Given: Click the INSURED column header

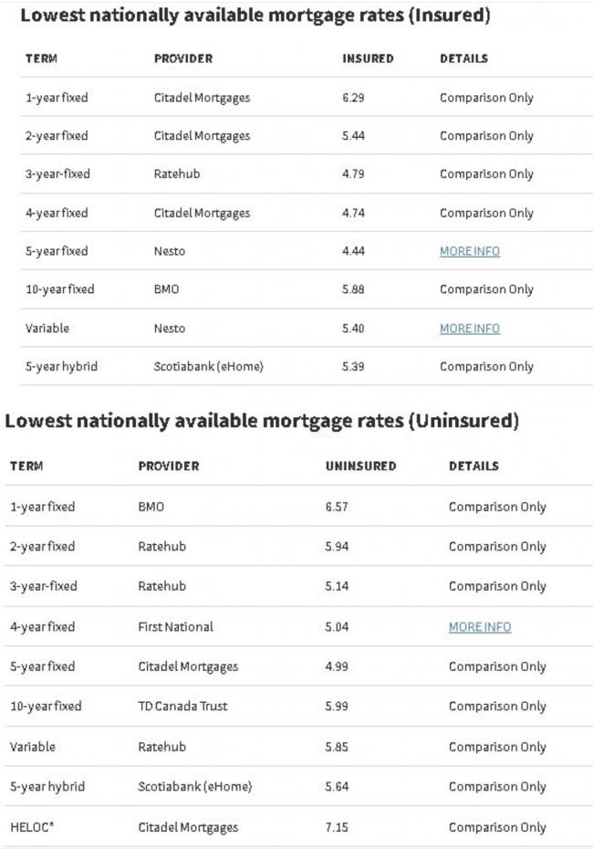Looking at the screenshot, I should click(x=368, y=58).
